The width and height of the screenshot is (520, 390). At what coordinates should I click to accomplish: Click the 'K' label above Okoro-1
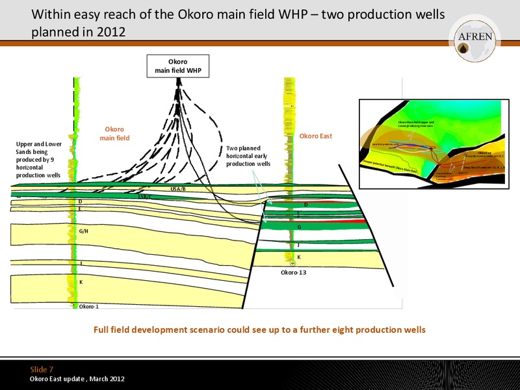(81, 282)
